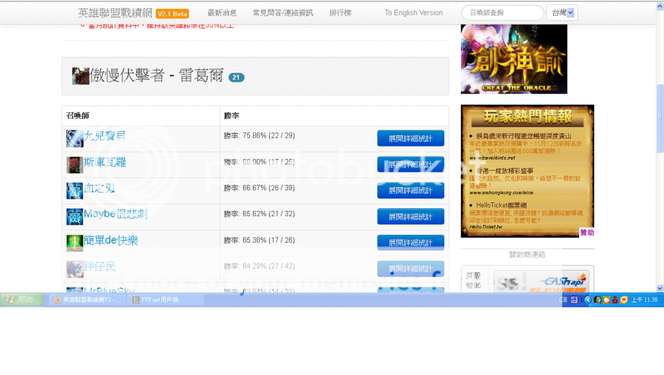The image size is (664, 375).
Task: Click the 召喚師查詢 search field
Action: [x=503, y=13]
